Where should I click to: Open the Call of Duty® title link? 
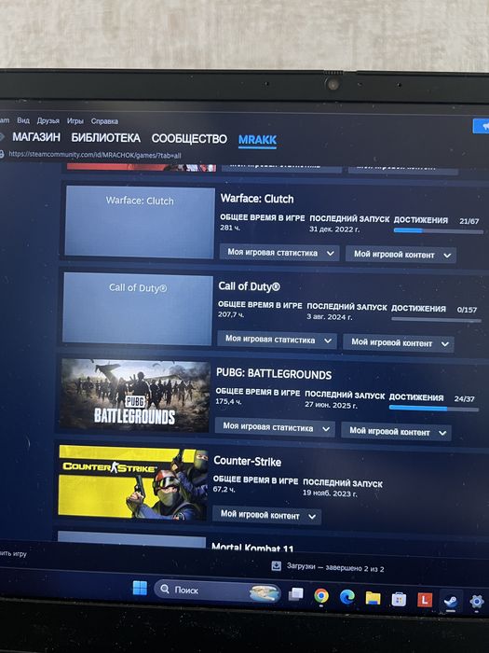tap(249, 286)
